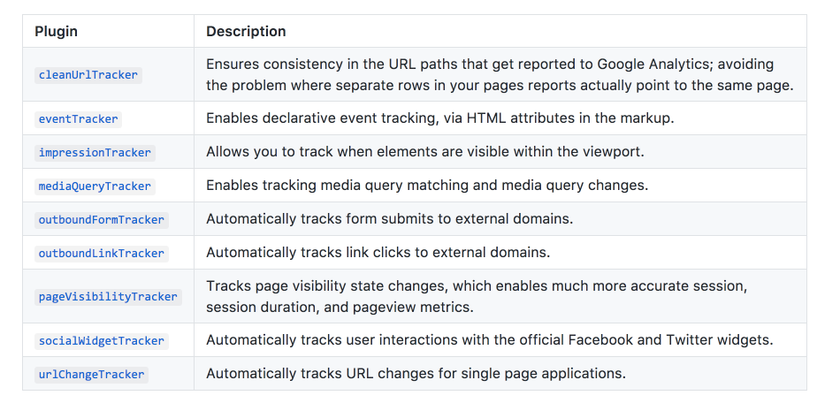Image resolution: width=840 pixels, height=403 pixels.
Task: Click the Facebook and Twitter widgets description
Action: coord(490,340)
